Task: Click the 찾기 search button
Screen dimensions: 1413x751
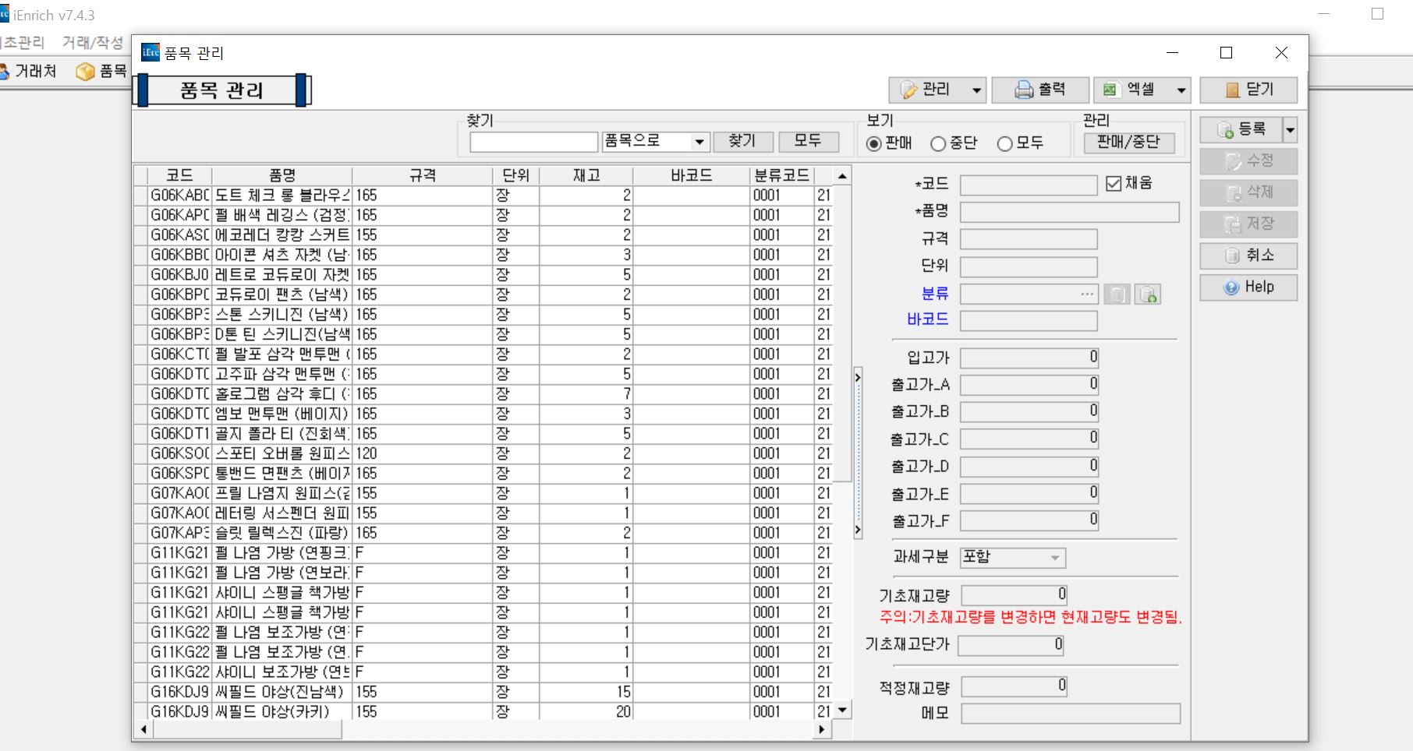Action: coord(742,141)
